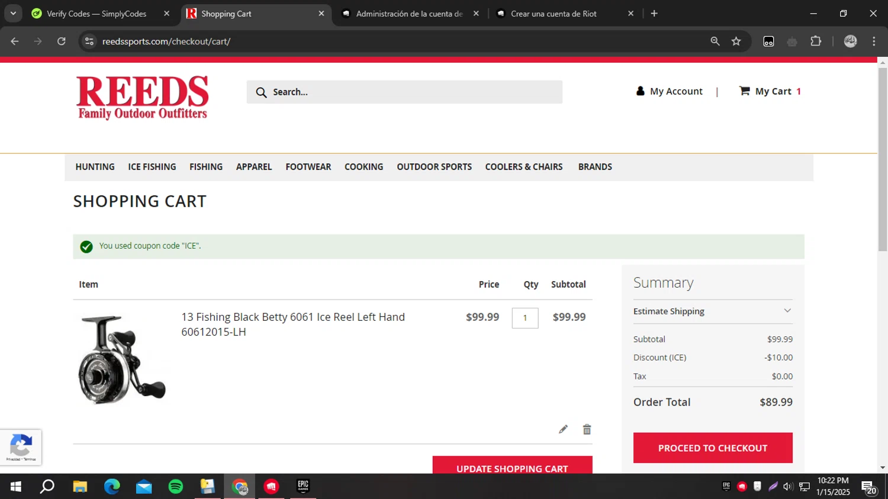Open the Cooking menu category
888x499 pixels.
tap(364, 167)
